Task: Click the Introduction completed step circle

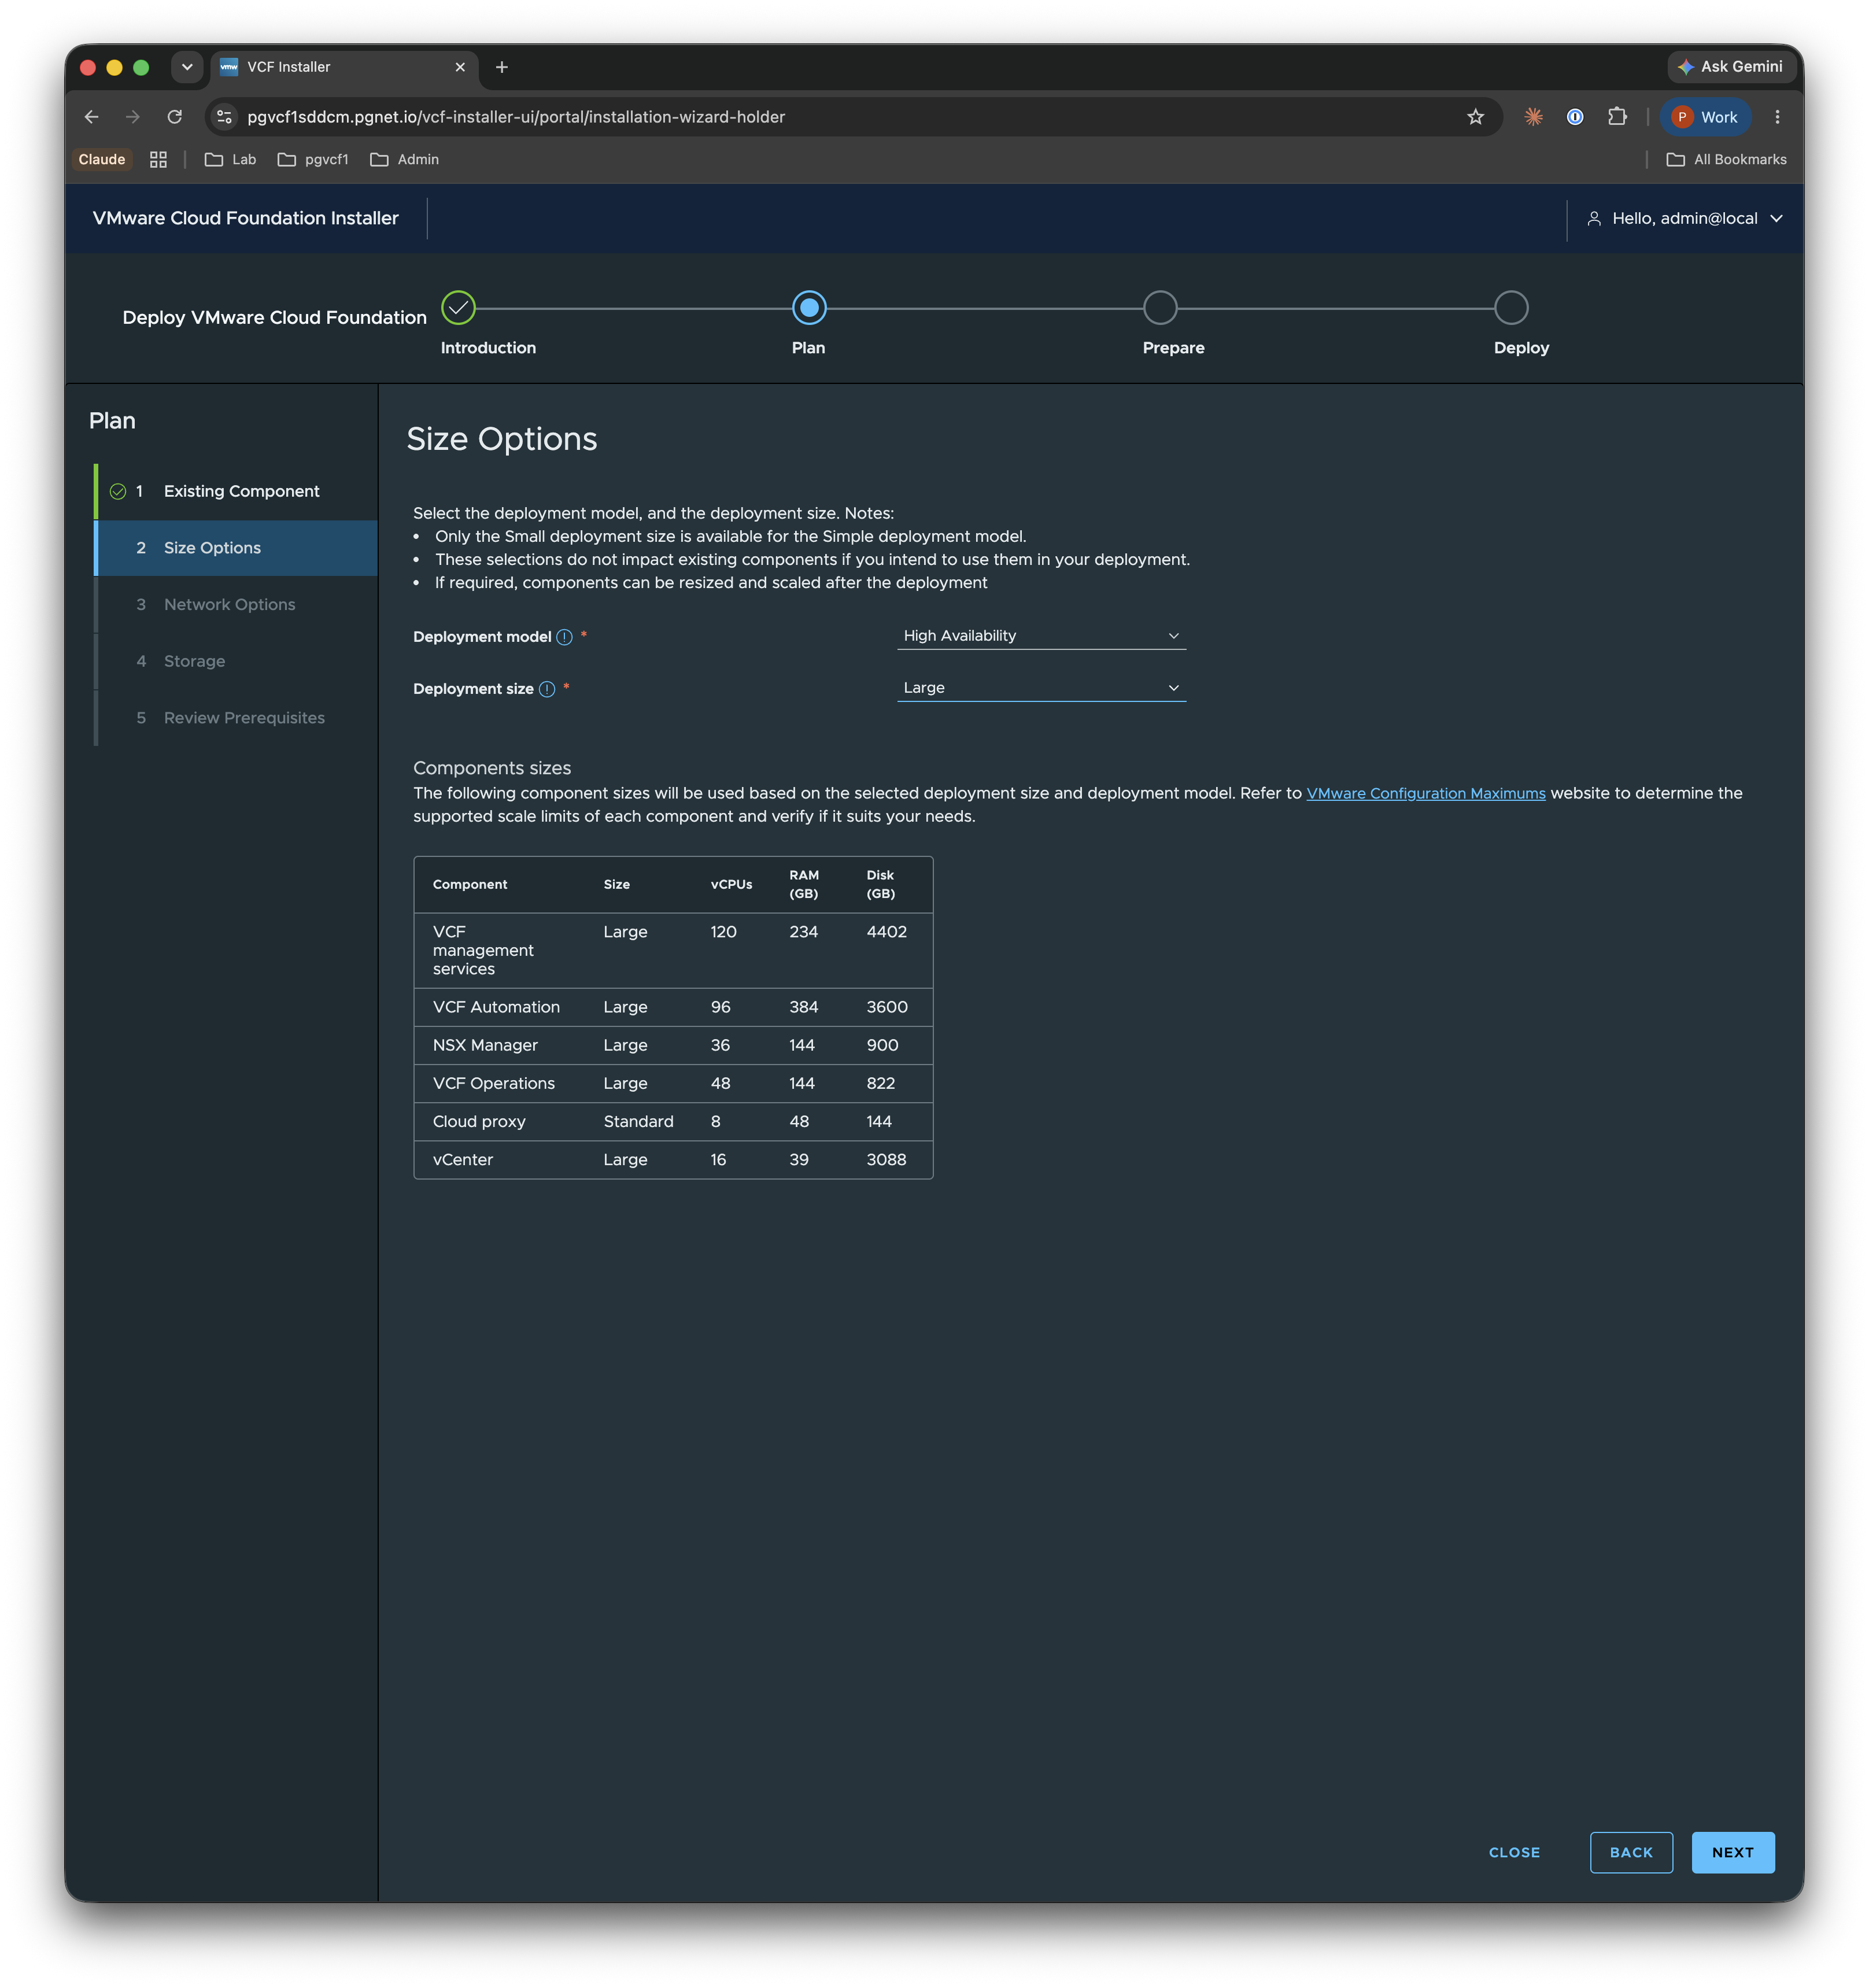Action: point(458,308)
